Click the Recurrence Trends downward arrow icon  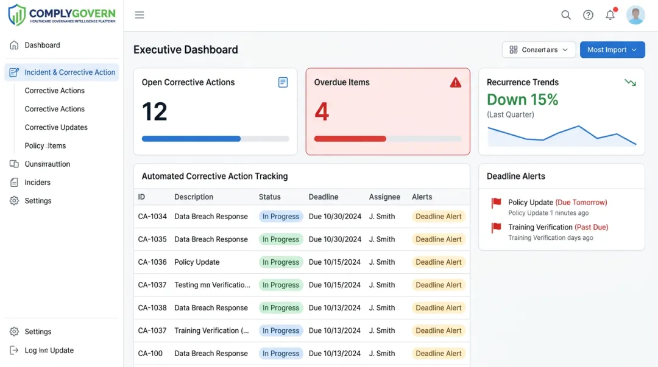tap(630, 83)
